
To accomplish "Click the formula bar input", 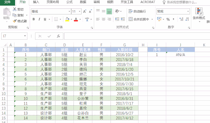I will pos(137,36).
